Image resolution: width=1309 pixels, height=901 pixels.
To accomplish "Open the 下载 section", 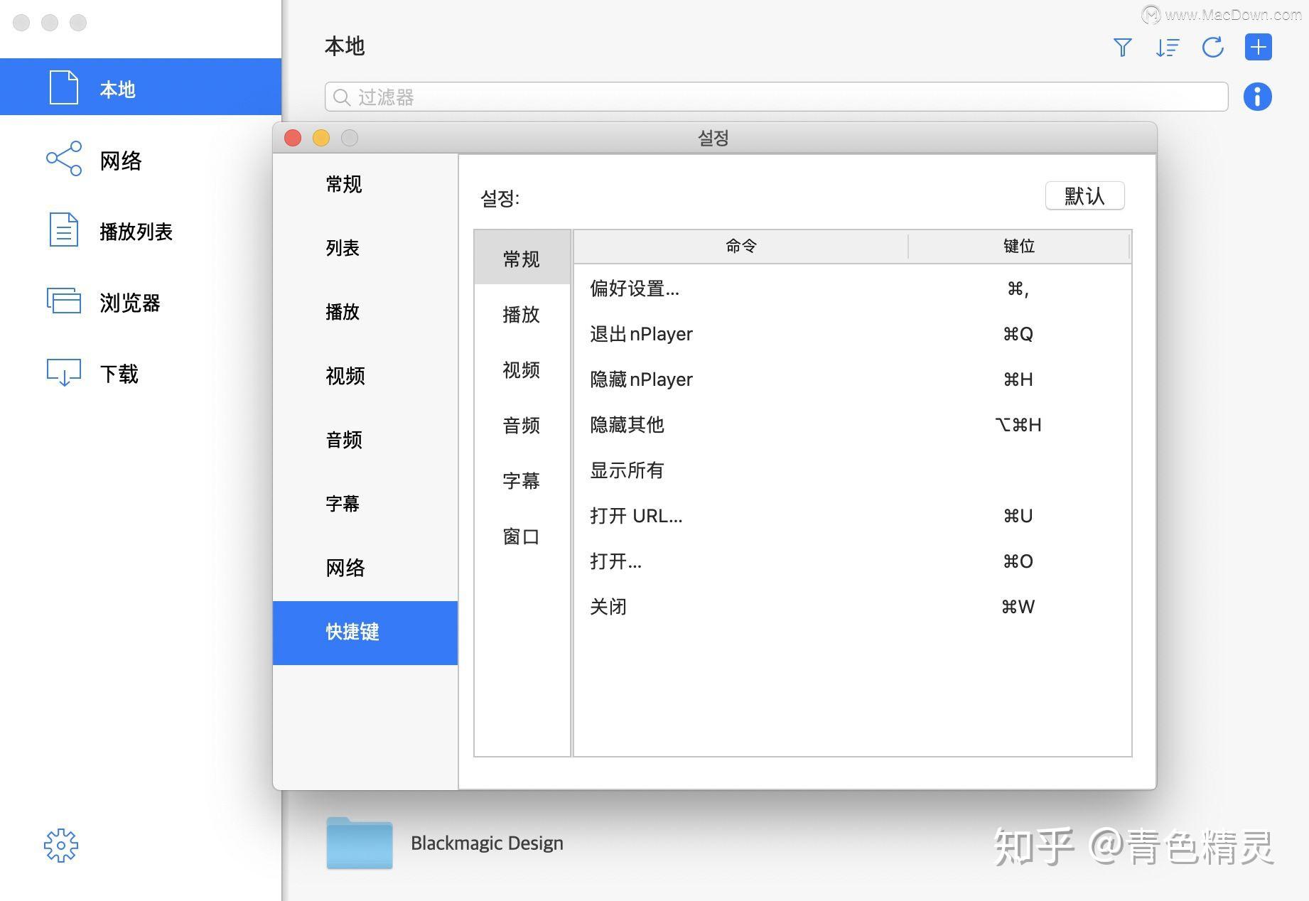I will (x=64, y=373).
